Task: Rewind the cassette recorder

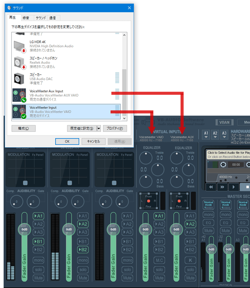Action: (211, 187)
